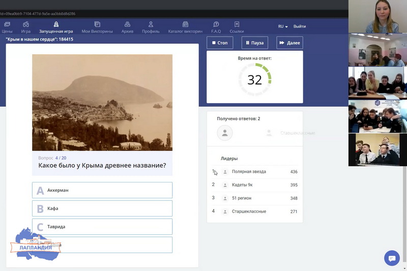The image size is (407, 271).
Task: Click the Запущенная игра menu label
Action: [56, 32]
